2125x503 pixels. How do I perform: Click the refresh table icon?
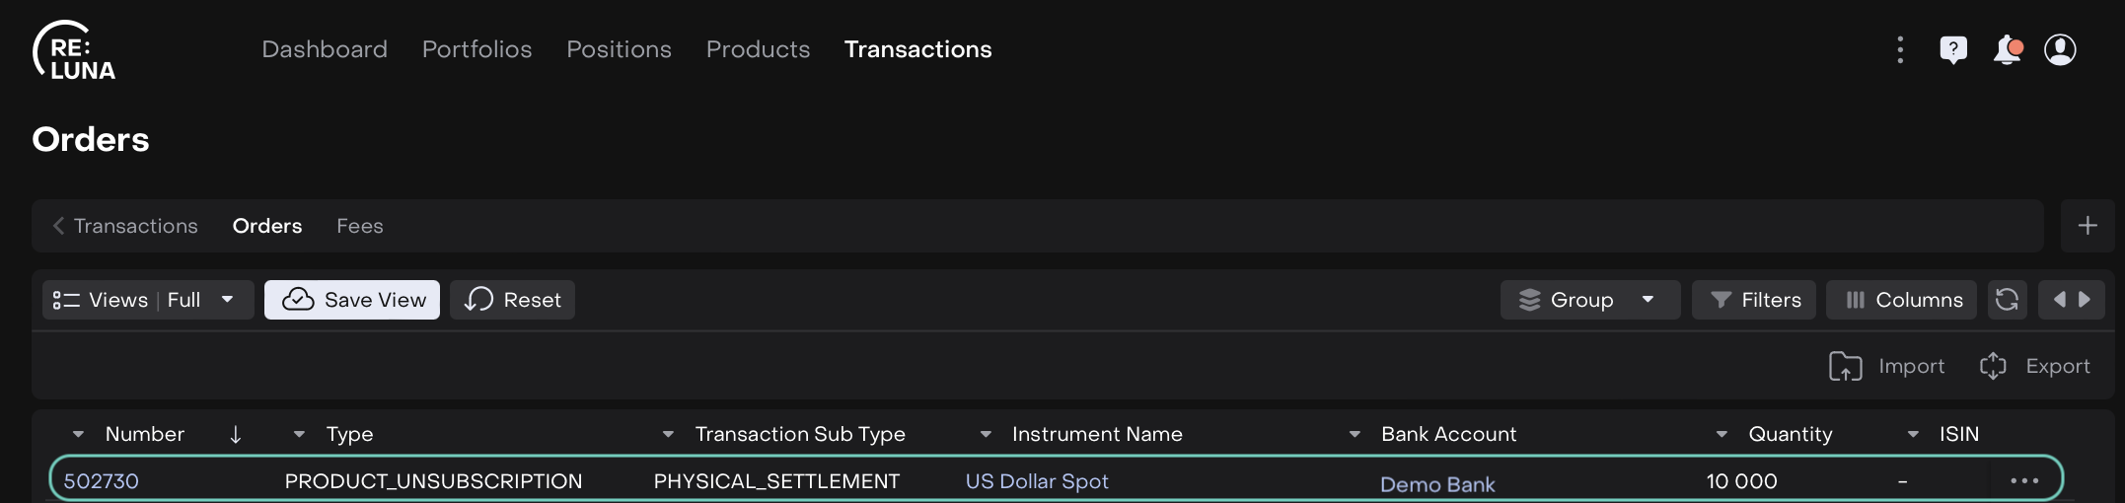click(2007, 300)
